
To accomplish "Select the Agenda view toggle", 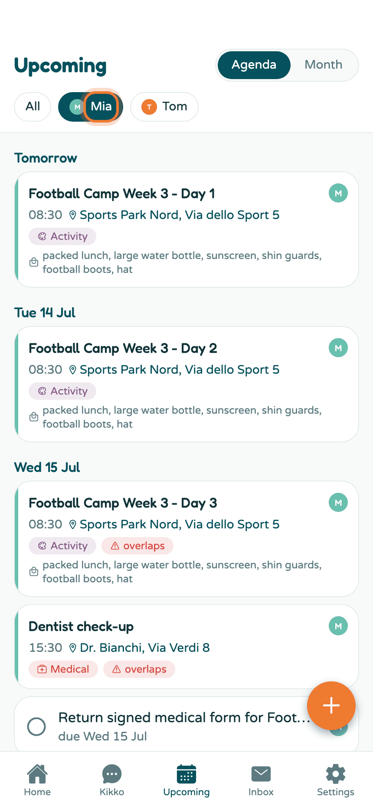I will (254, 65).
